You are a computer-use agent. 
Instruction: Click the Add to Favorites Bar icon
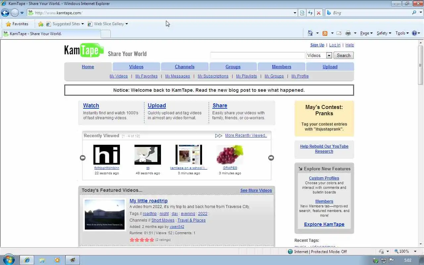[x=41, y=24]
